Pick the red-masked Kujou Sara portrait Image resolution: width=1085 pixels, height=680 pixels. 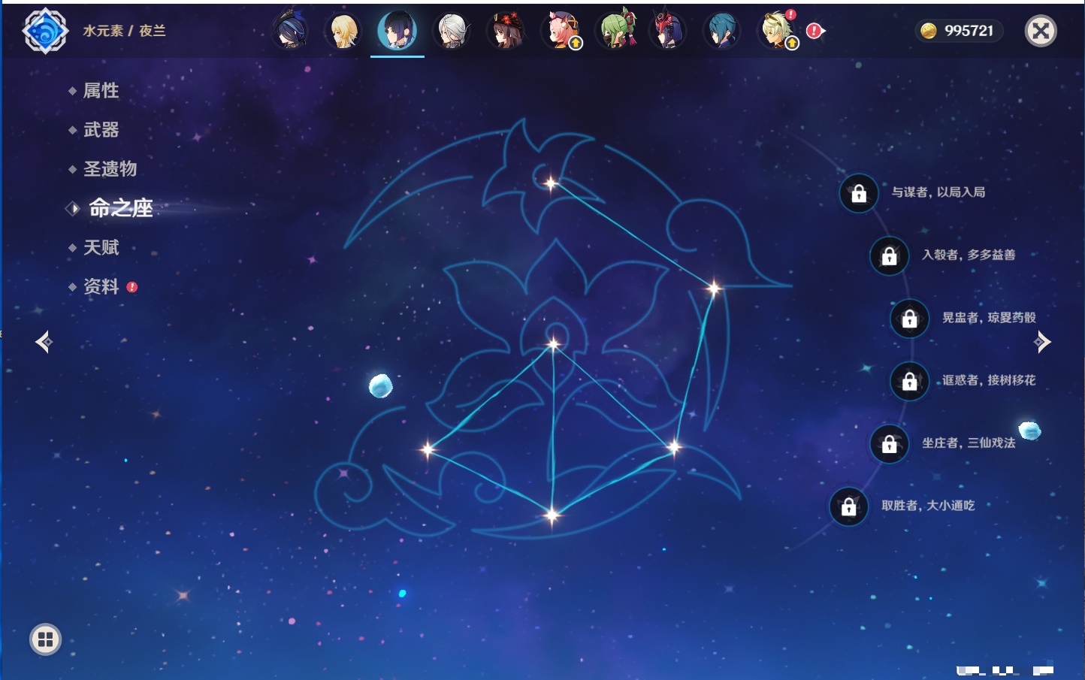click(x=668, y=32)
